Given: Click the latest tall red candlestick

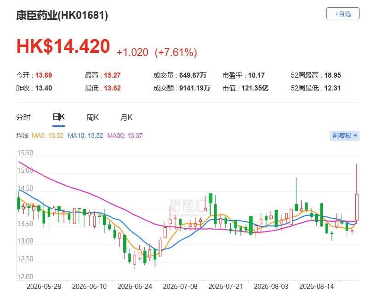Looking at the screenshot, I should [x=357, y=207].
